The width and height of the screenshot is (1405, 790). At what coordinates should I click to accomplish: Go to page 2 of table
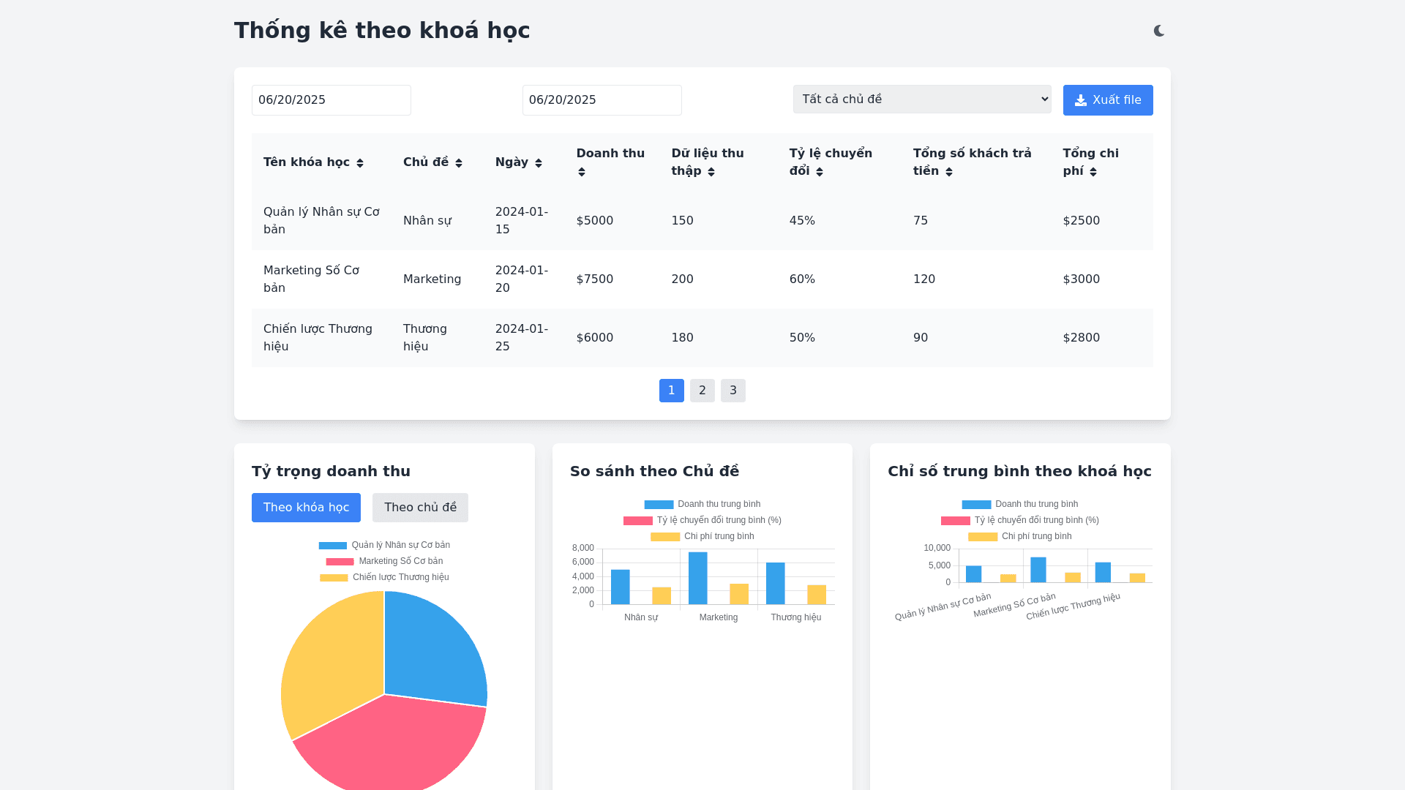pos(702,391)
